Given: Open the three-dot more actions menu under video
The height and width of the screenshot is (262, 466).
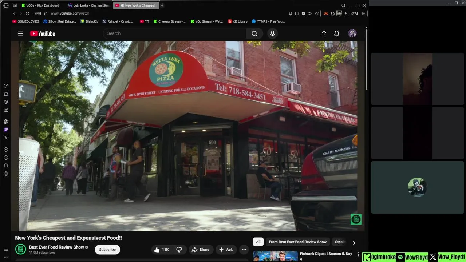Looking at the screenshot, I should pyautogui.click(x=244, y=250).
